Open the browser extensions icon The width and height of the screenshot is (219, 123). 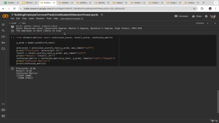202,9
